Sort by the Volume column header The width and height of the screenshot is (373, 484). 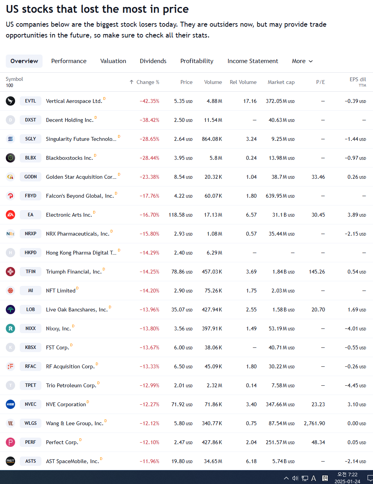click(213, 82)
